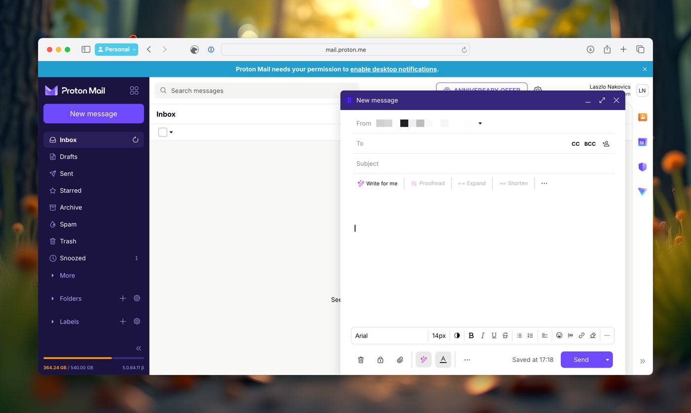The image size is (691, 413).
Task: Open folder settings gear in sidebar
Action: (x=137, y=298)
